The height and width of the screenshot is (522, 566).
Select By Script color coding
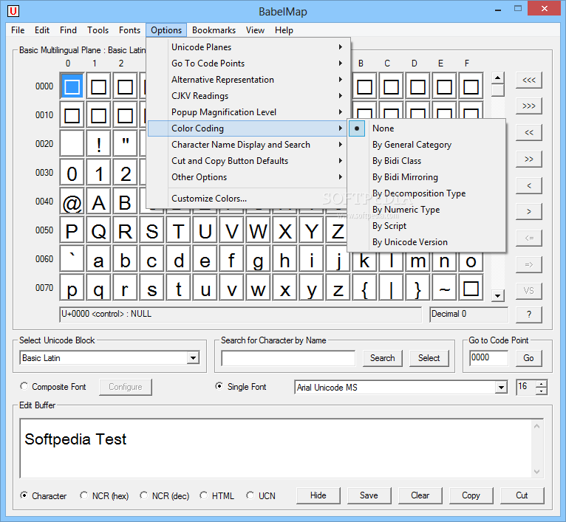pos(426,226)
